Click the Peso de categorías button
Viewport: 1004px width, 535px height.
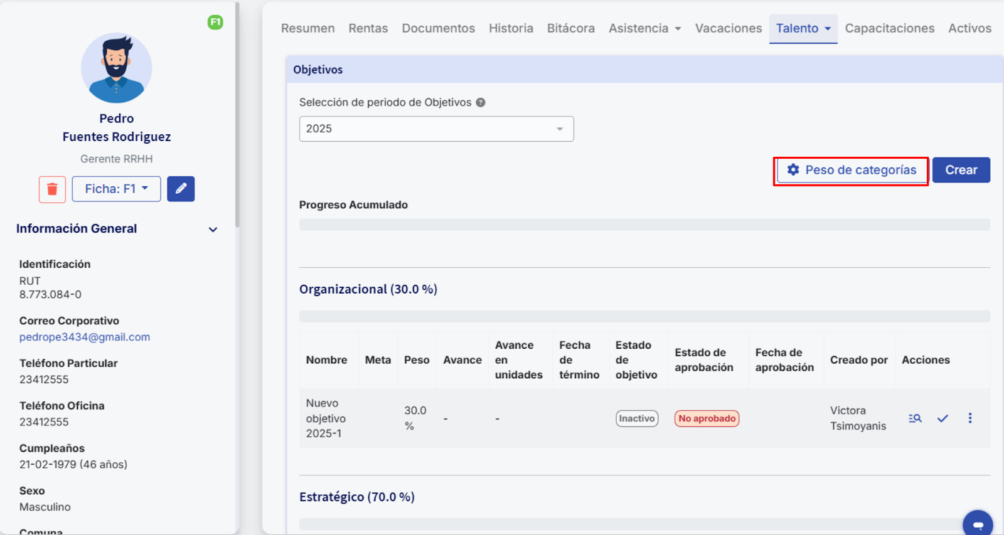coord(852,170)
